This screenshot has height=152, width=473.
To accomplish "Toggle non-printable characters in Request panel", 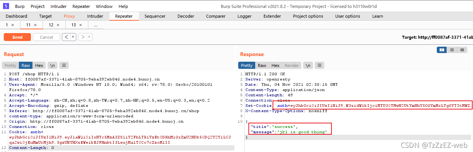I will point(52,65).
